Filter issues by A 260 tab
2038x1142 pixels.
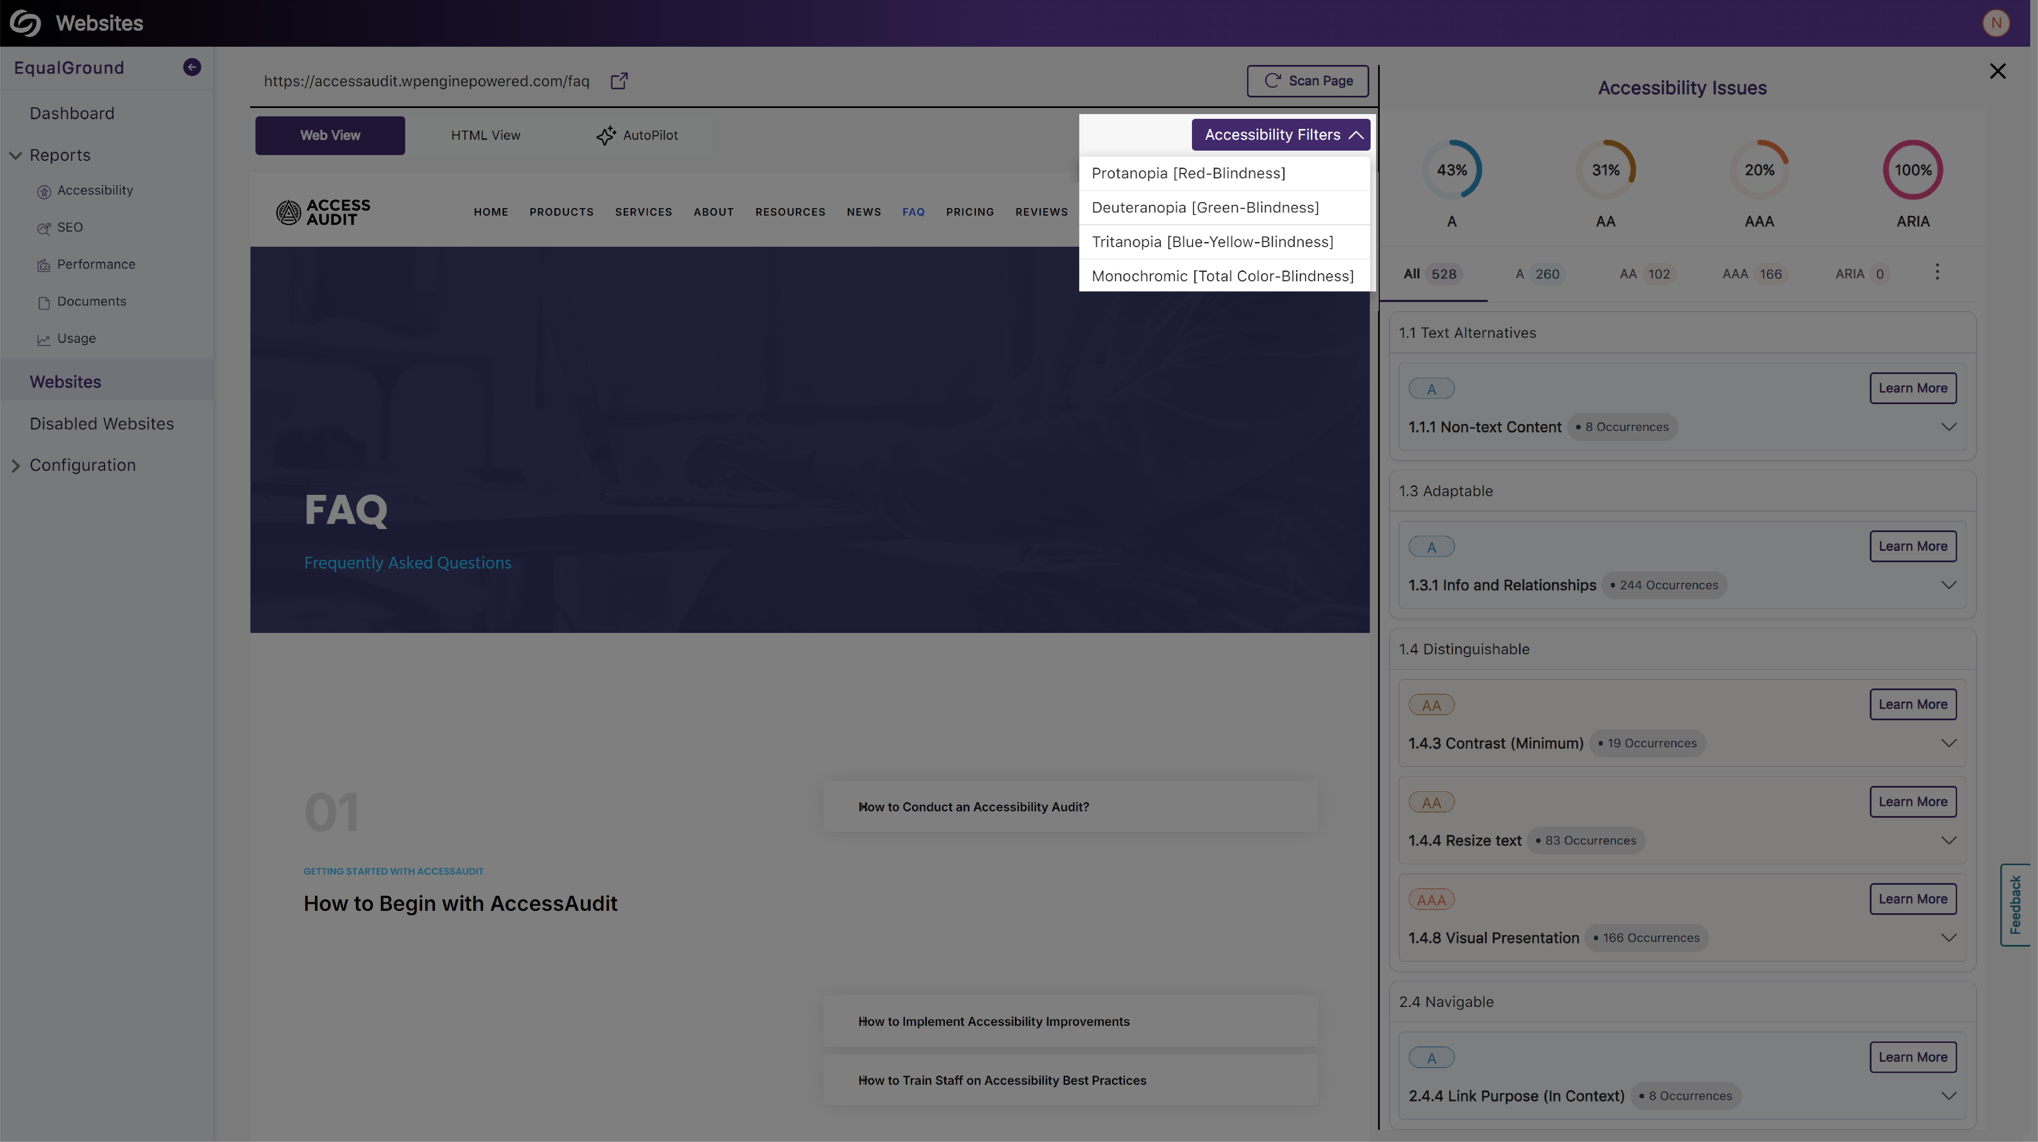pos(1538,274)
